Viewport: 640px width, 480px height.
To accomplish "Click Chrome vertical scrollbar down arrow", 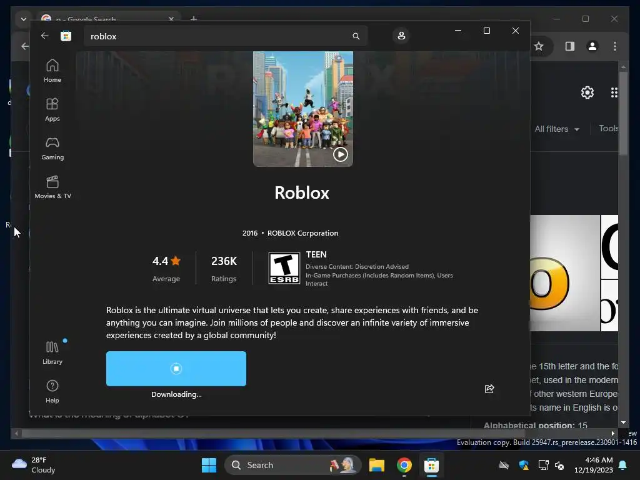I will [x=623, y=422].
